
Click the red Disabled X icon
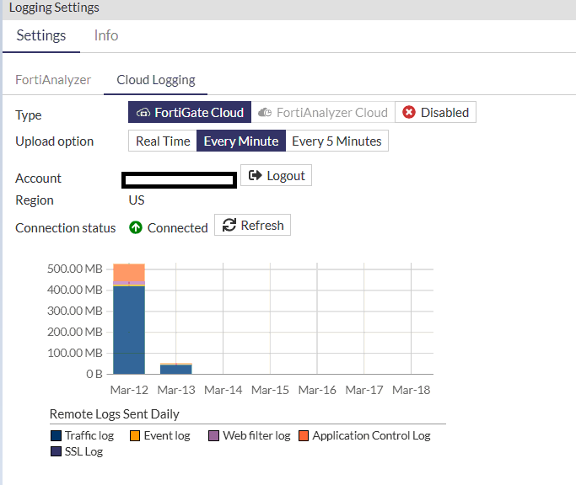pos(409,112)
